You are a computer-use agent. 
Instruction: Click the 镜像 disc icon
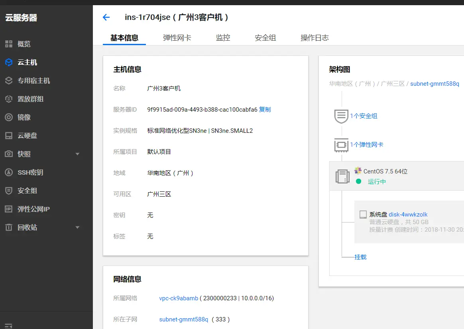(x=9, y=117)
